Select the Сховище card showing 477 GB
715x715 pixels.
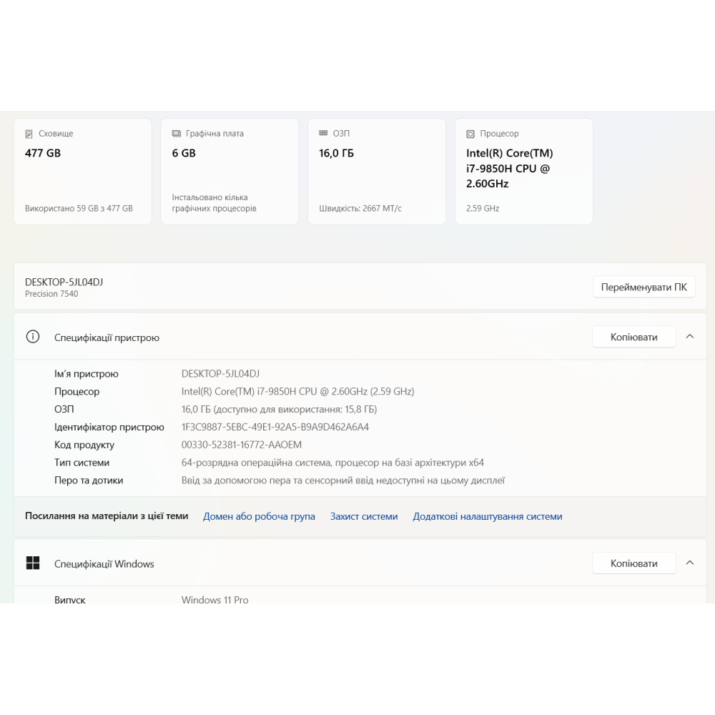[x=82, y=172]
